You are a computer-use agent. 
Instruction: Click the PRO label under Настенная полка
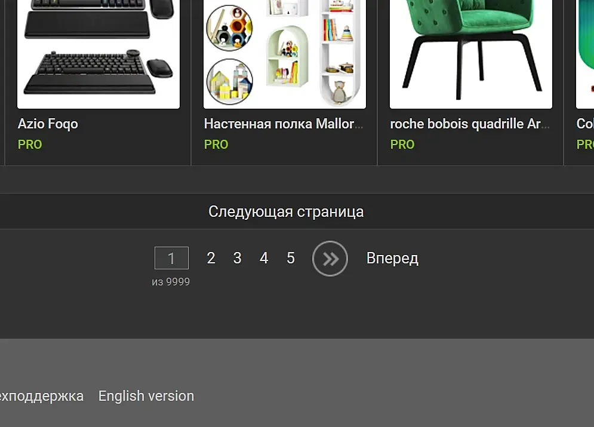216,145
